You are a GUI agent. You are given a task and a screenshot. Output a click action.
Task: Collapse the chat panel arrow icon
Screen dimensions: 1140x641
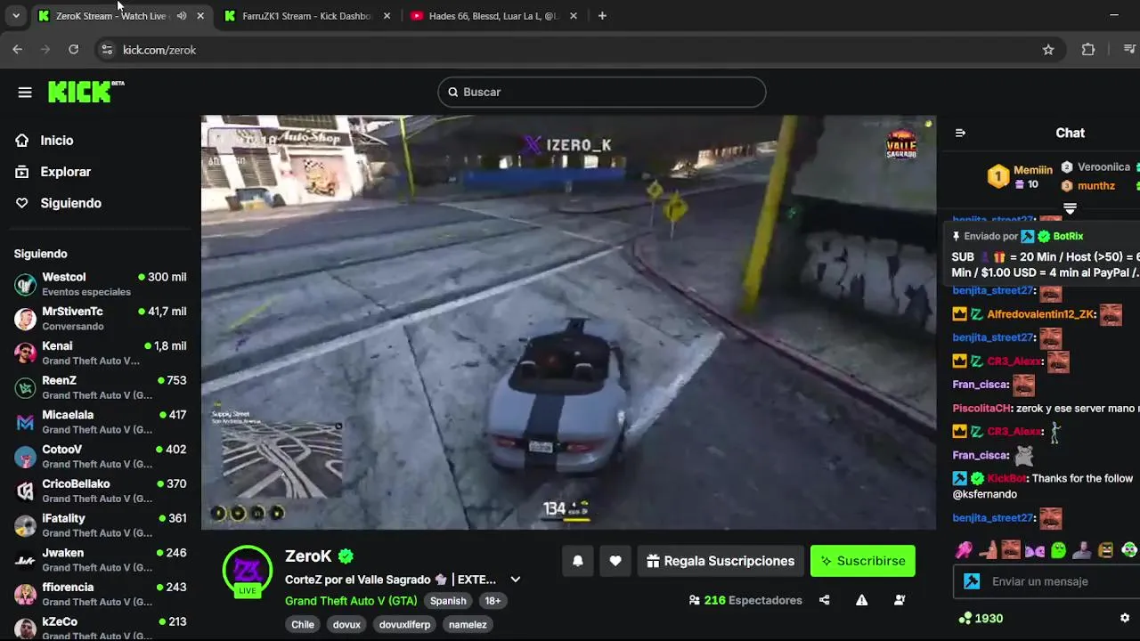[960, 133]
